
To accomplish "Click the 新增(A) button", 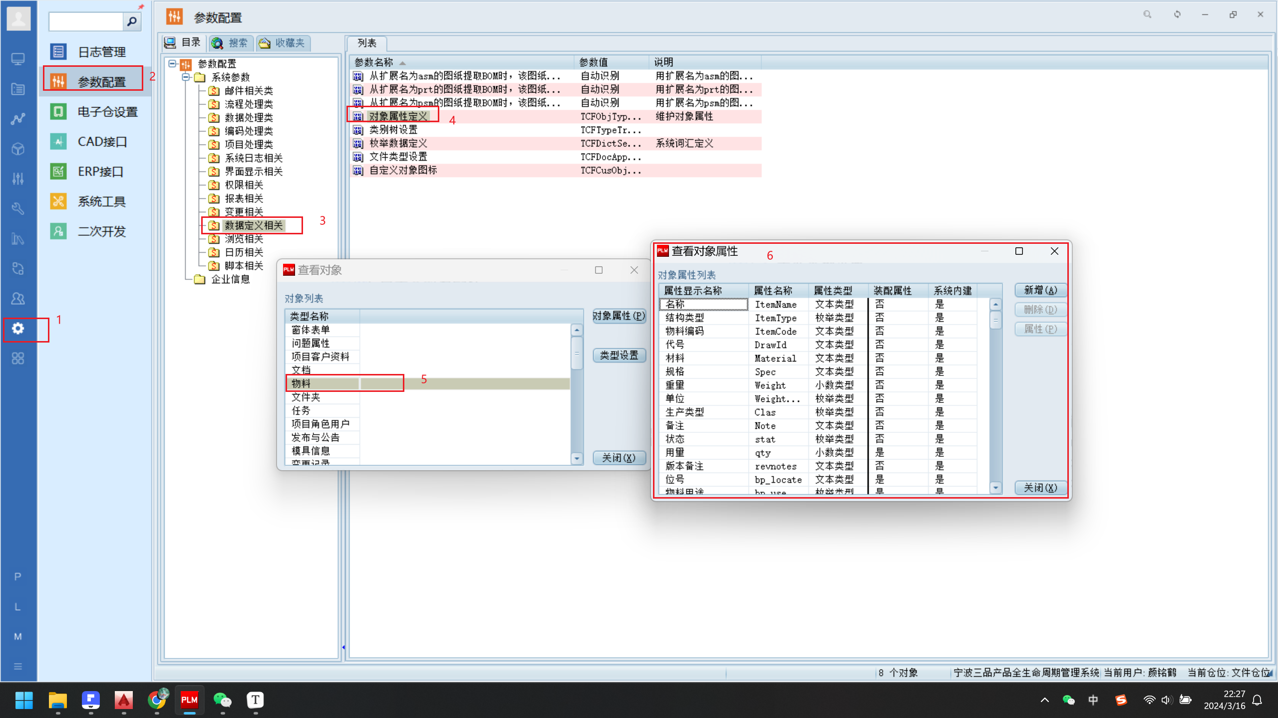I will (1040, 290).
